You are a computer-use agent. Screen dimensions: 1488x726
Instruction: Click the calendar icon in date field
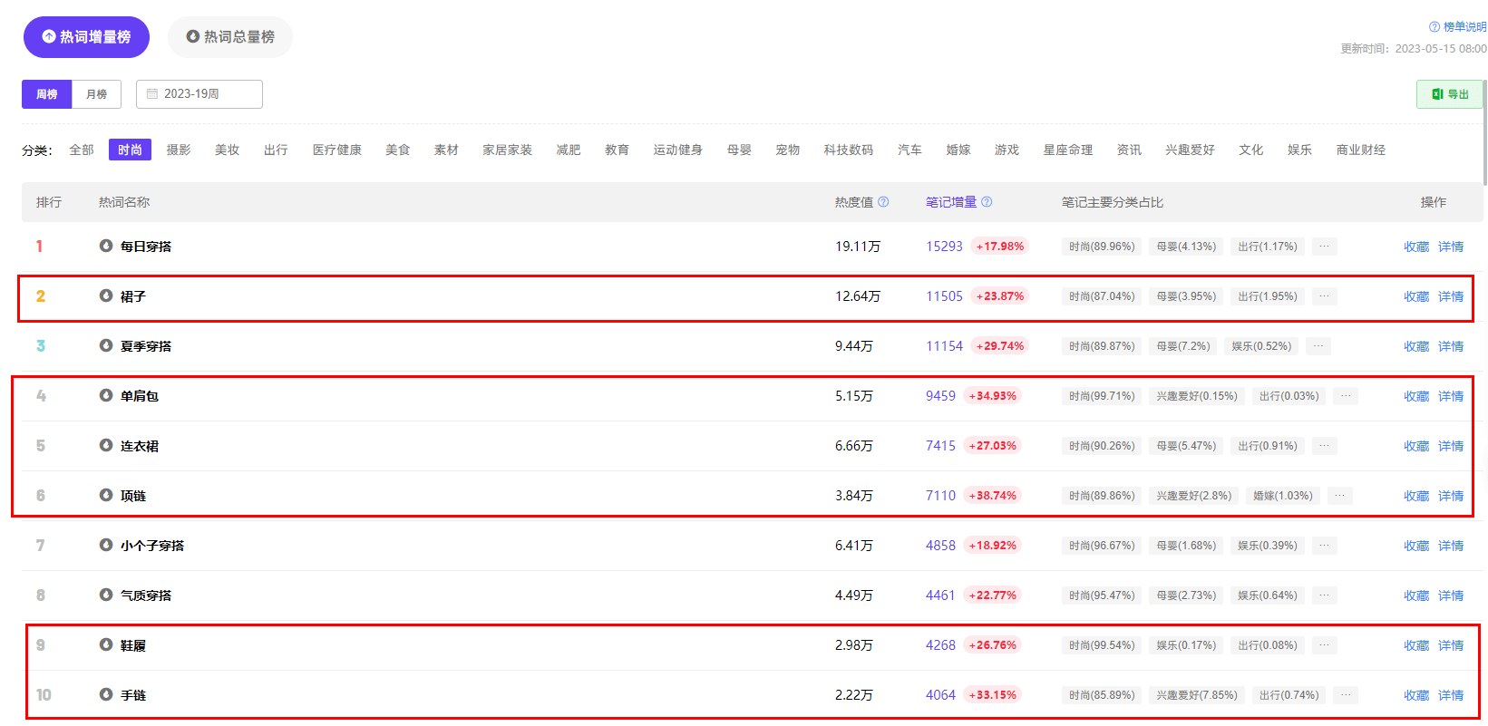point(152,94)
